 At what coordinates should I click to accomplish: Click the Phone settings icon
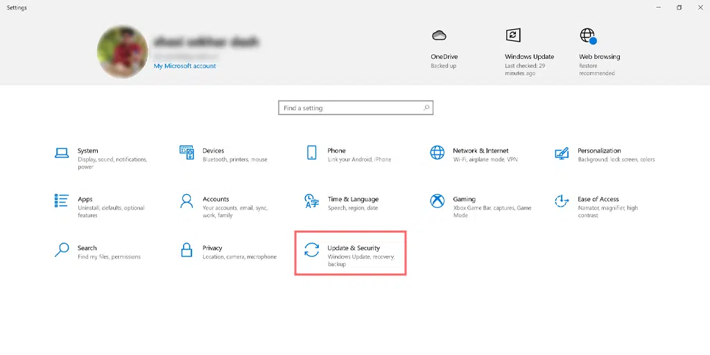[312, 153]
